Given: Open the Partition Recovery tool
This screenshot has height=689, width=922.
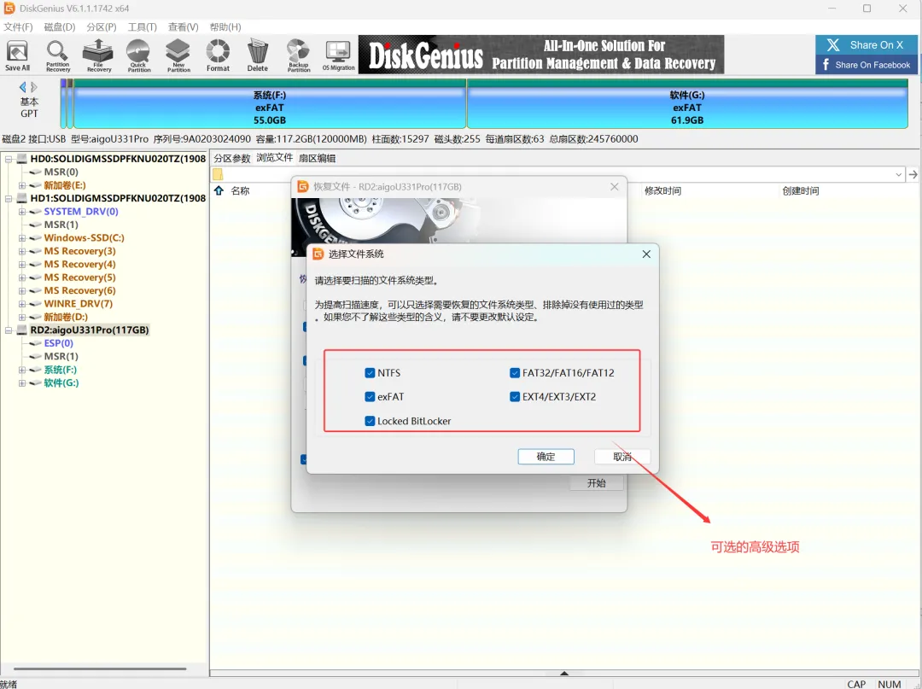Looking at the screenshot, I should [58, 55].
